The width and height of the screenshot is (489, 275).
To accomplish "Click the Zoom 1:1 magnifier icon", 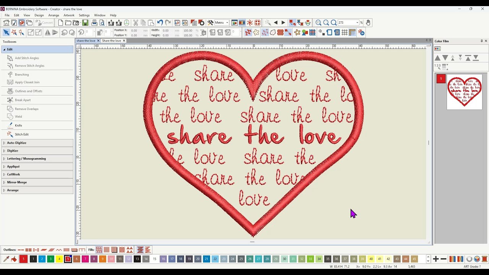I will pyautogui.click(x=318, y=23).
